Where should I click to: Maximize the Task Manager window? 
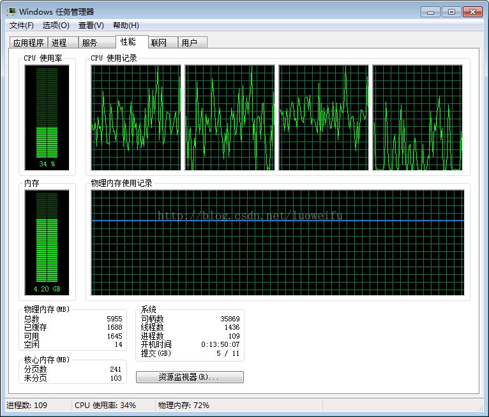pyautogui.click(x=451, y=12)
